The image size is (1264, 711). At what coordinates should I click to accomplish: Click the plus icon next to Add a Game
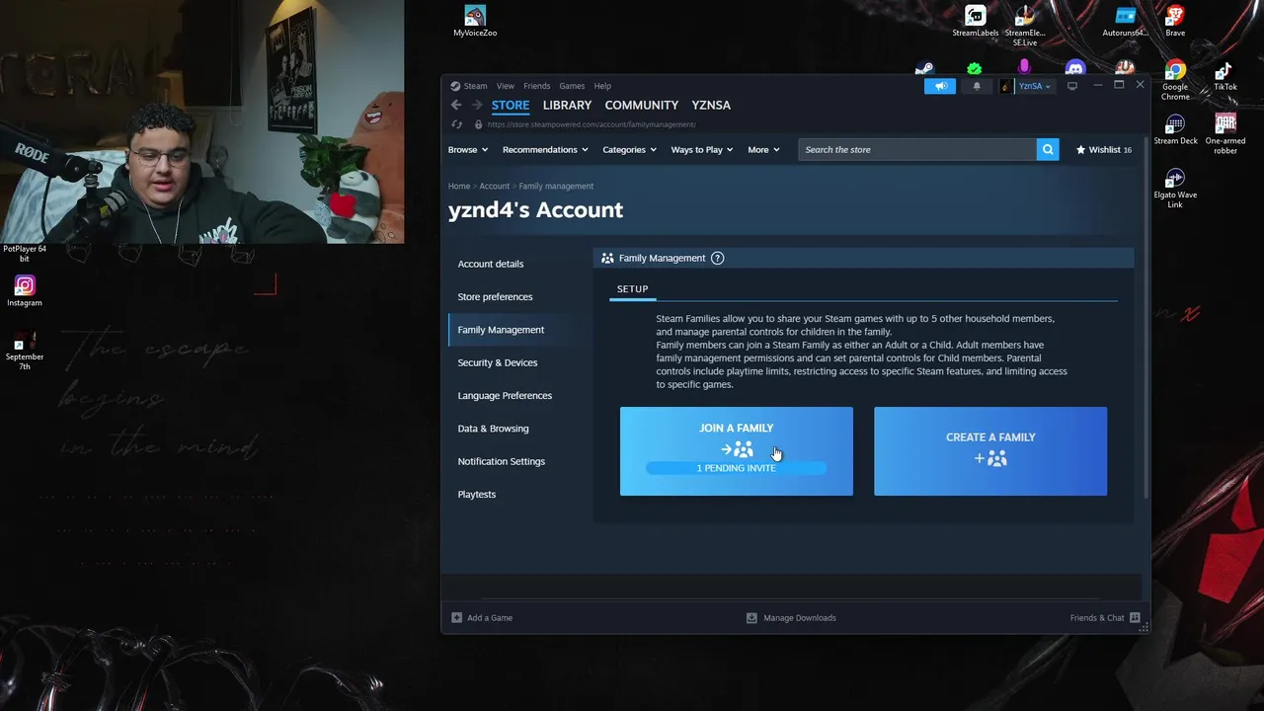click(456, 618)
